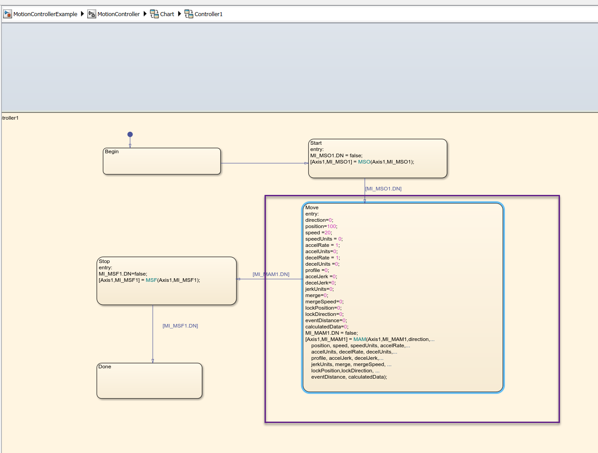Select the Stop state box
Image resolution: width=598 pixels, height=453 pixels.
click(167, 281)
